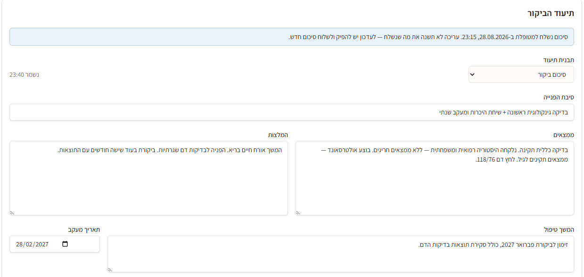Screen dimensions: 584x277
Task: Focus the סיבת הפנייה input field
Action: click(292, 112)
